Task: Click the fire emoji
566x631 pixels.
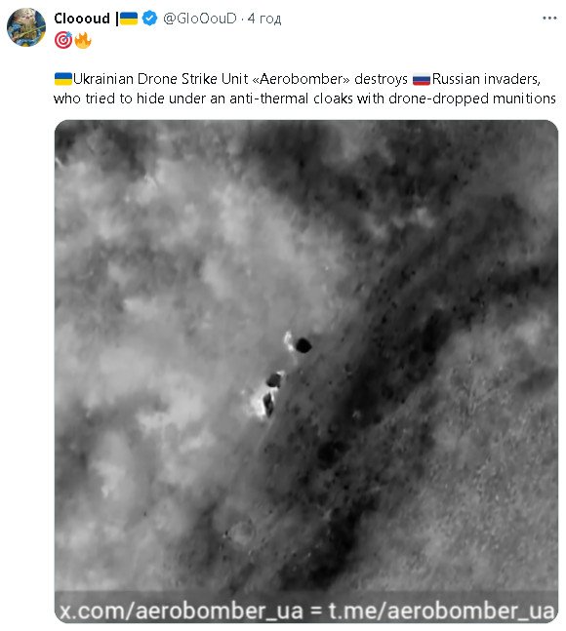Action: [x=83, y=40]
